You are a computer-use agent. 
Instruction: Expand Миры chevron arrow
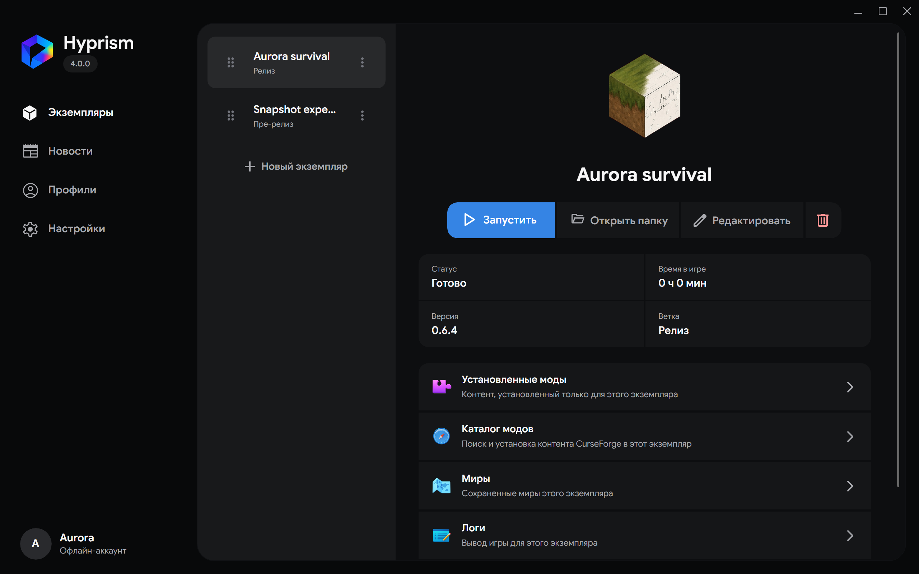[x=850, y=486]
